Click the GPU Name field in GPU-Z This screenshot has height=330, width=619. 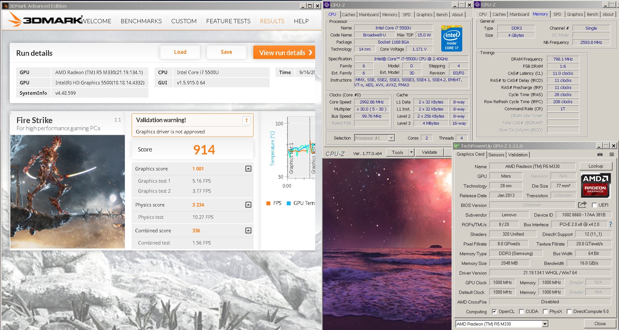coord(532,166)
